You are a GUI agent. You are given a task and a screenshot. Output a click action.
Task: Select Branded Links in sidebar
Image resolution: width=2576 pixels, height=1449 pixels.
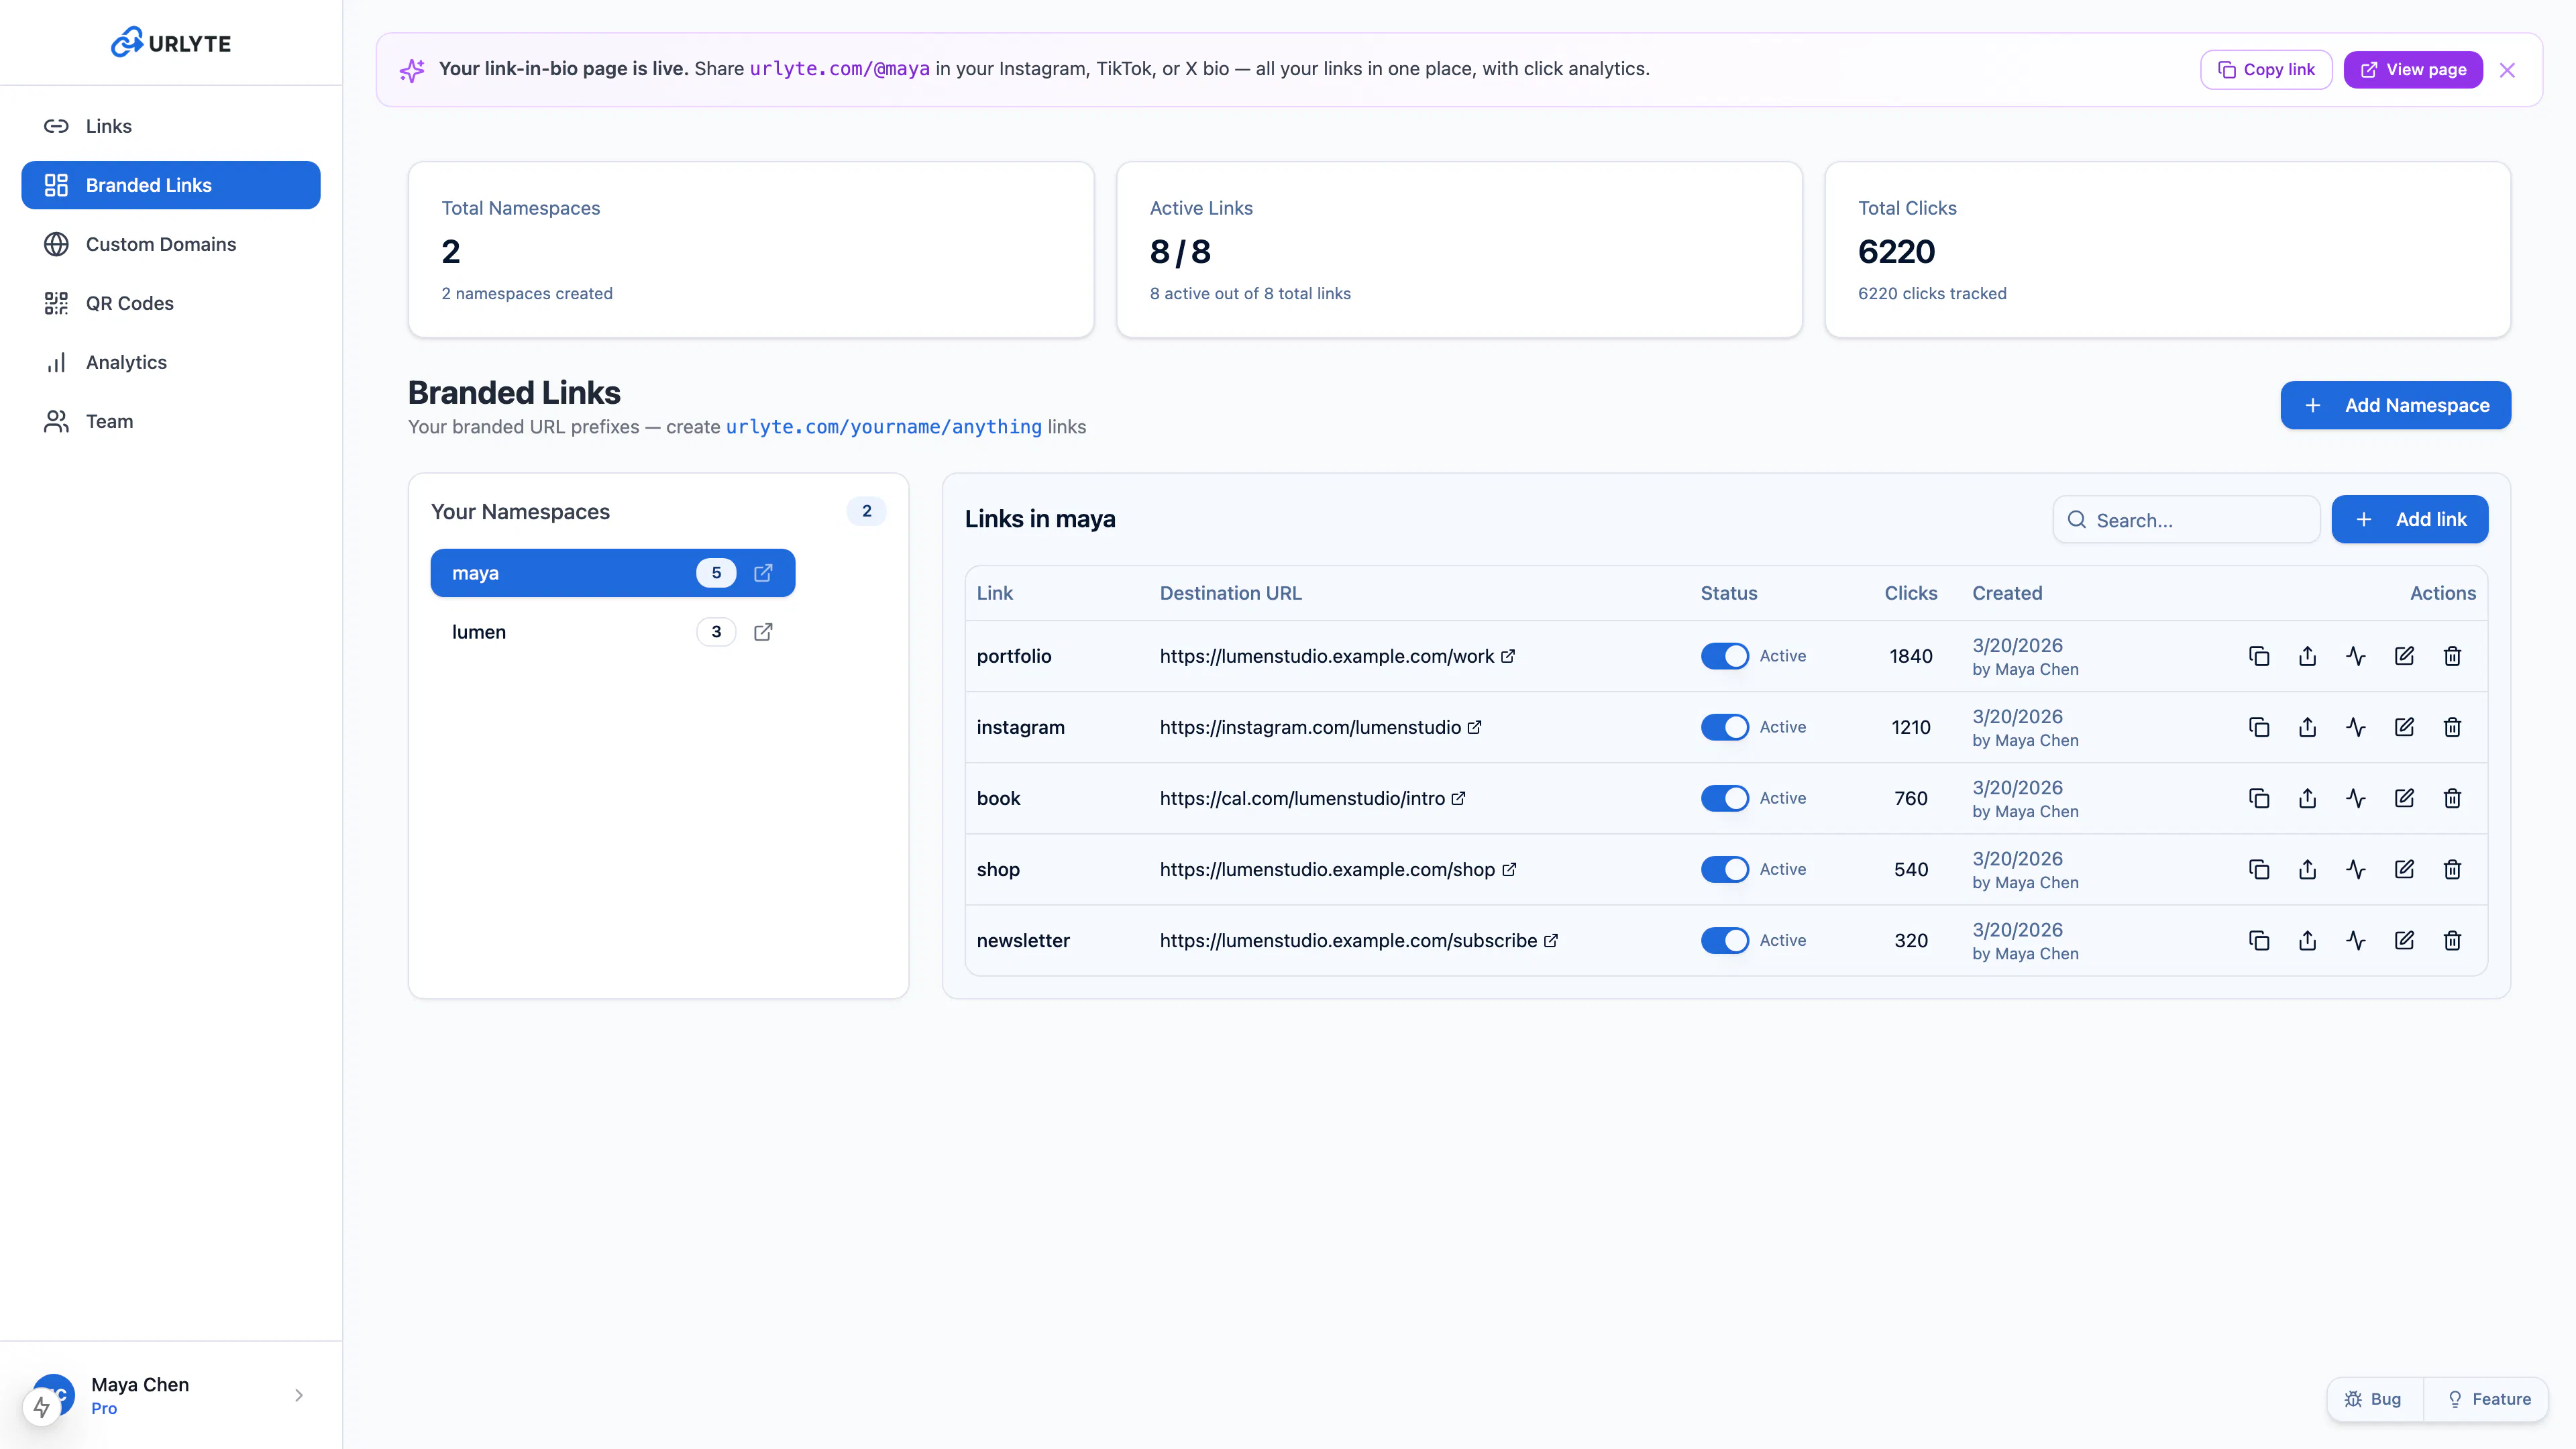coord(171,185)
